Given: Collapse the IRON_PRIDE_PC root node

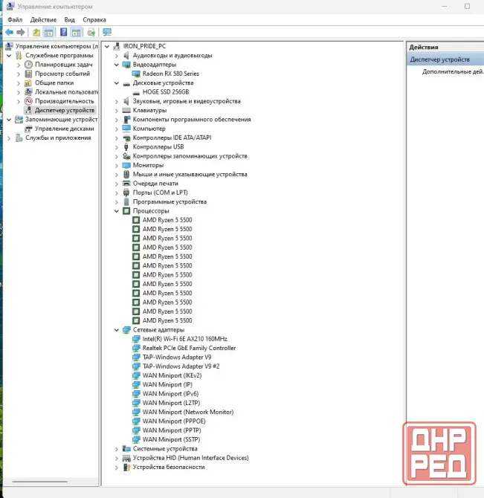Looking at the screenshot, I should (x=107, y=46).
